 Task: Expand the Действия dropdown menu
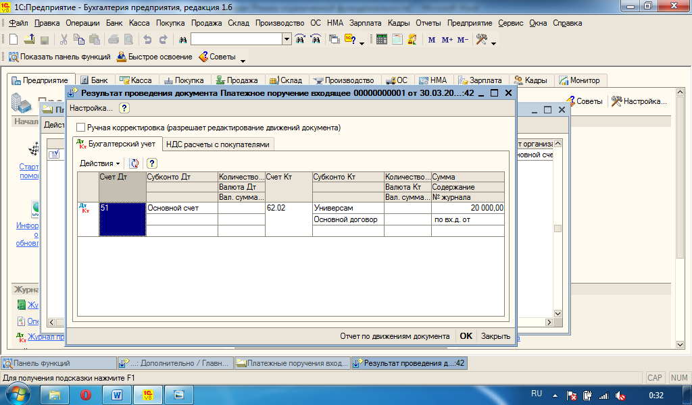[x=99, y=163]
